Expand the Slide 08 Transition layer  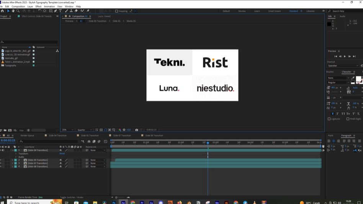pos(13,166)
